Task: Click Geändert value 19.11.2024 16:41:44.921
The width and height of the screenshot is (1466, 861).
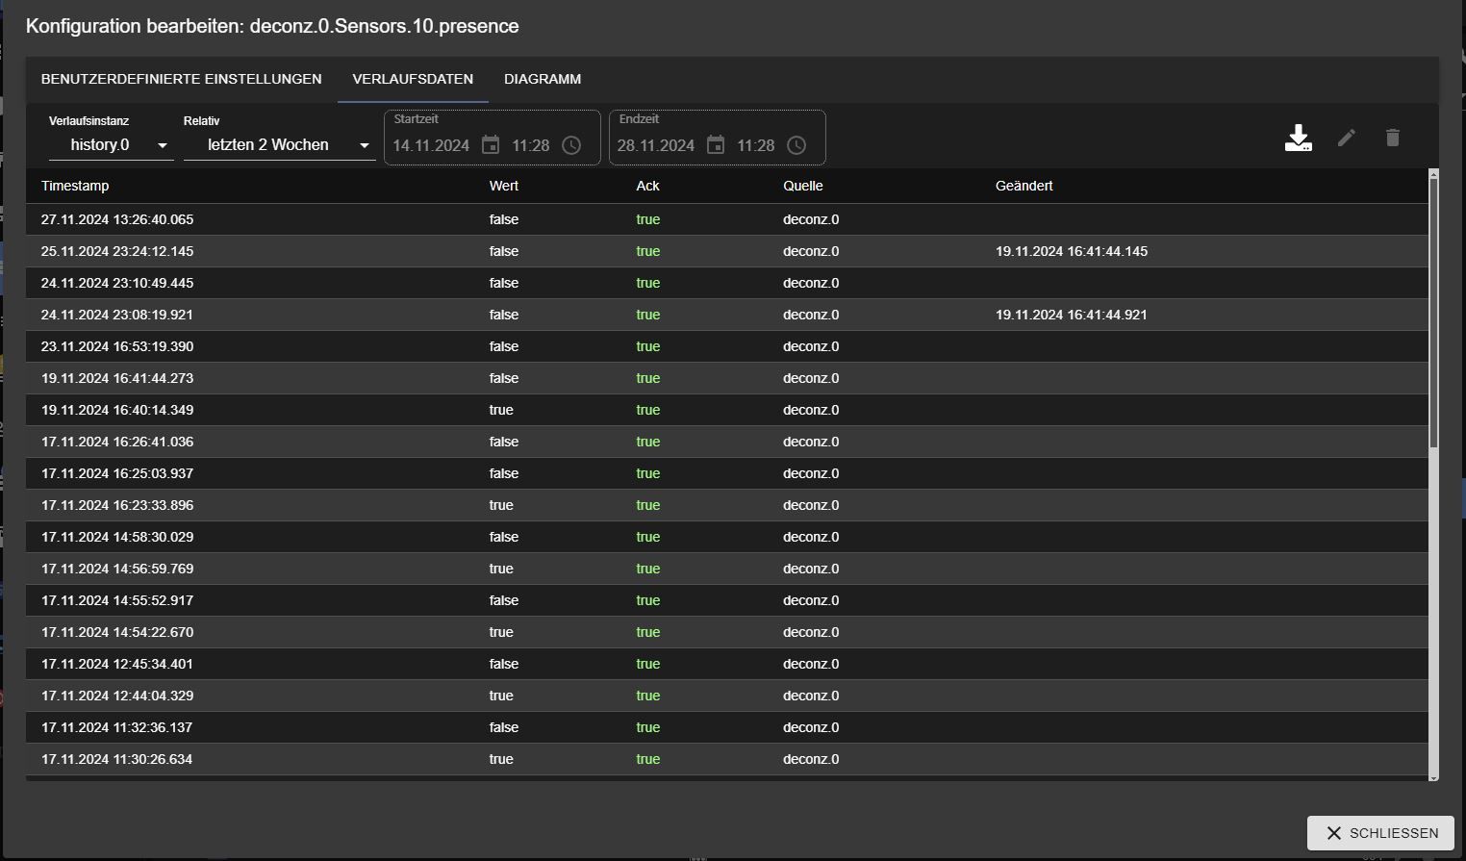Action: pyautogui.click(x=1072, y=315)
